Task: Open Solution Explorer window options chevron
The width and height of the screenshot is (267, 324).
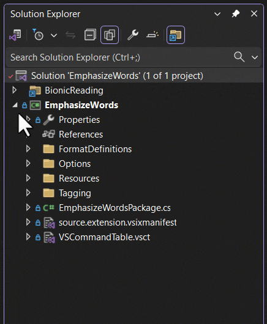Action: (217, 14)
